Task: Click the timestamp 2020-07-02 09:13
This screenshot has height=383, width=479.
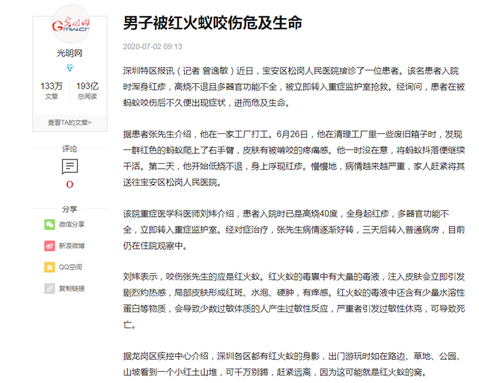Action: pyautogui.click(x=153, y=46)
